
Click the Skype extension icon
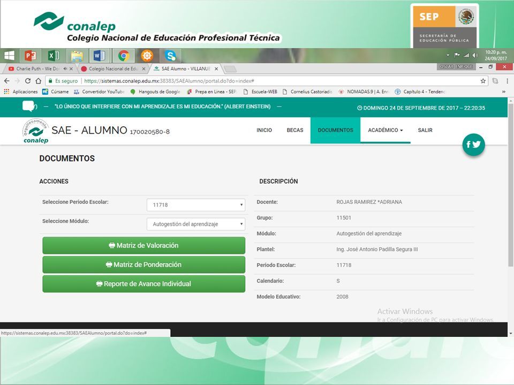coord(495,81)
